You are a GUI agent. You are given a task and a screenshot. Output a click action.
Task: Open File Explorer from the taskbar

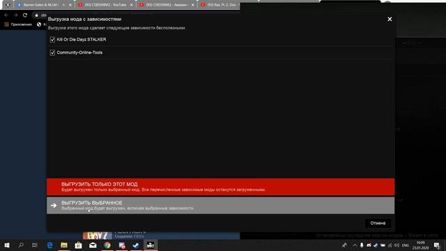[x=64, y=245]
